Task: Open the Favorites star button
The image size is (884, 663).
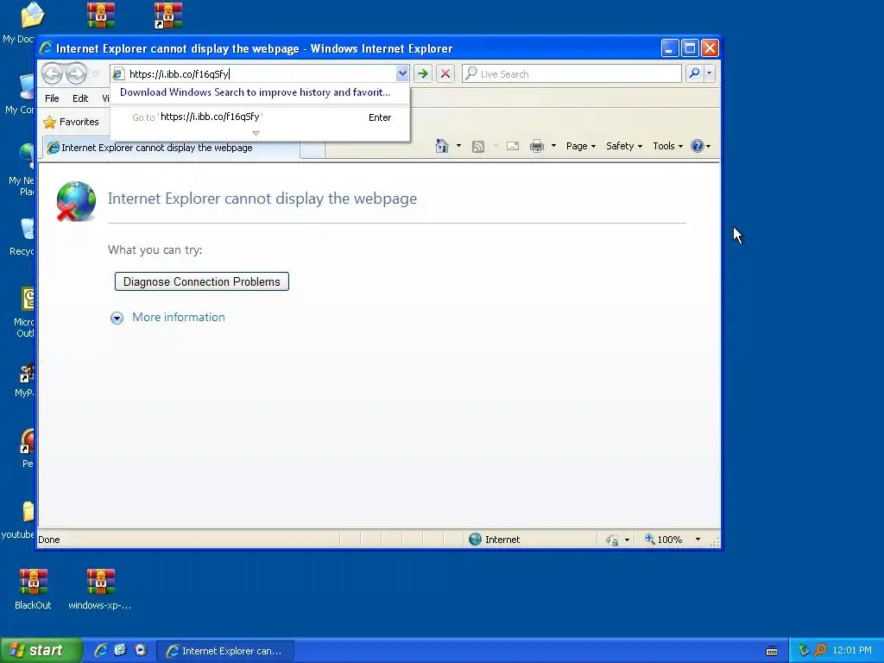Action: [71, 122]
